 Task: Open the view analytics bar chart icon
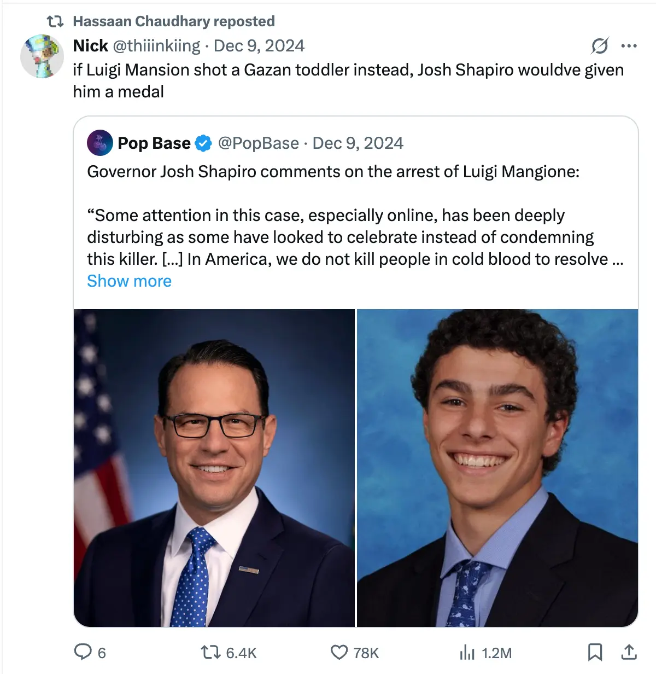[x=467, y=652]
